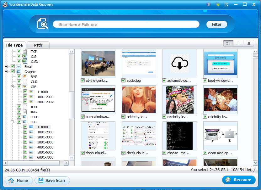261x190 pixels.
Task: Open the Facebook share icon
Action: click(208, 4)
